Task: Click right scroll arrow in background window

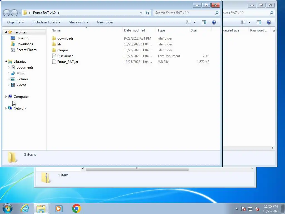Action: [273, 148]
